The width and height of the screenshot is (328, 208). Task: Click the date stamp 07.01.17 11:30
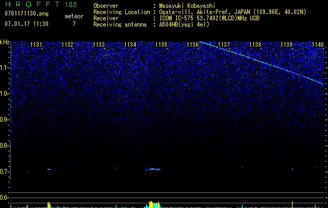pos(27,24)
